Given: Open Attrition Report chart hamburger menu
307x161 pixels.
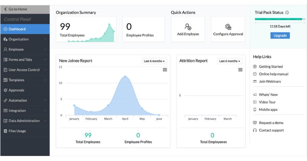Looking at the screenshot, I should point(240,70).
